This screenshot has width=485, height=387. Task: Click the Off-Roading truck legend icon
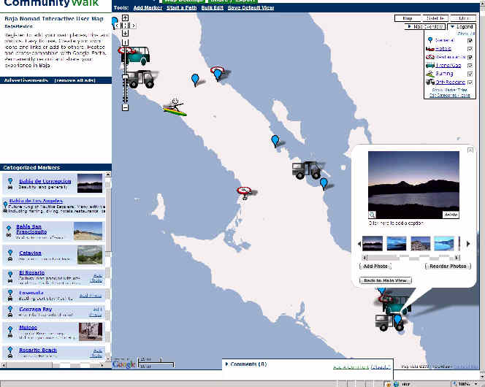coord(430,82)
